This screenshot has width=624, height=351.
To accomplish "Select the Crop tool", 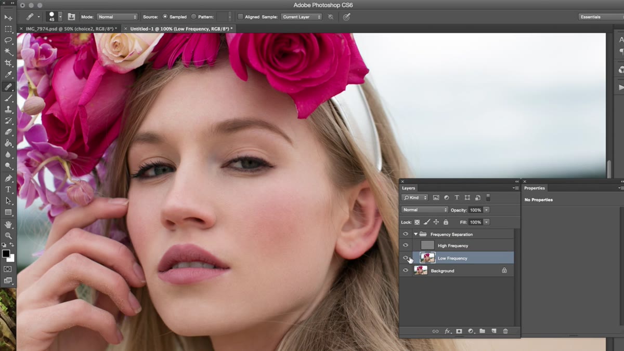I will tap(8, 63).
